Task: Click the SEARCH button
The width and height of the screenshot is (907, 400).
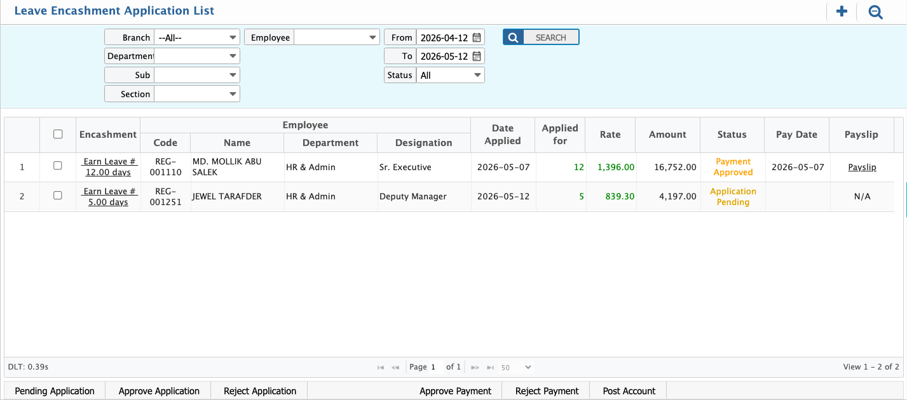Action: 541,37
